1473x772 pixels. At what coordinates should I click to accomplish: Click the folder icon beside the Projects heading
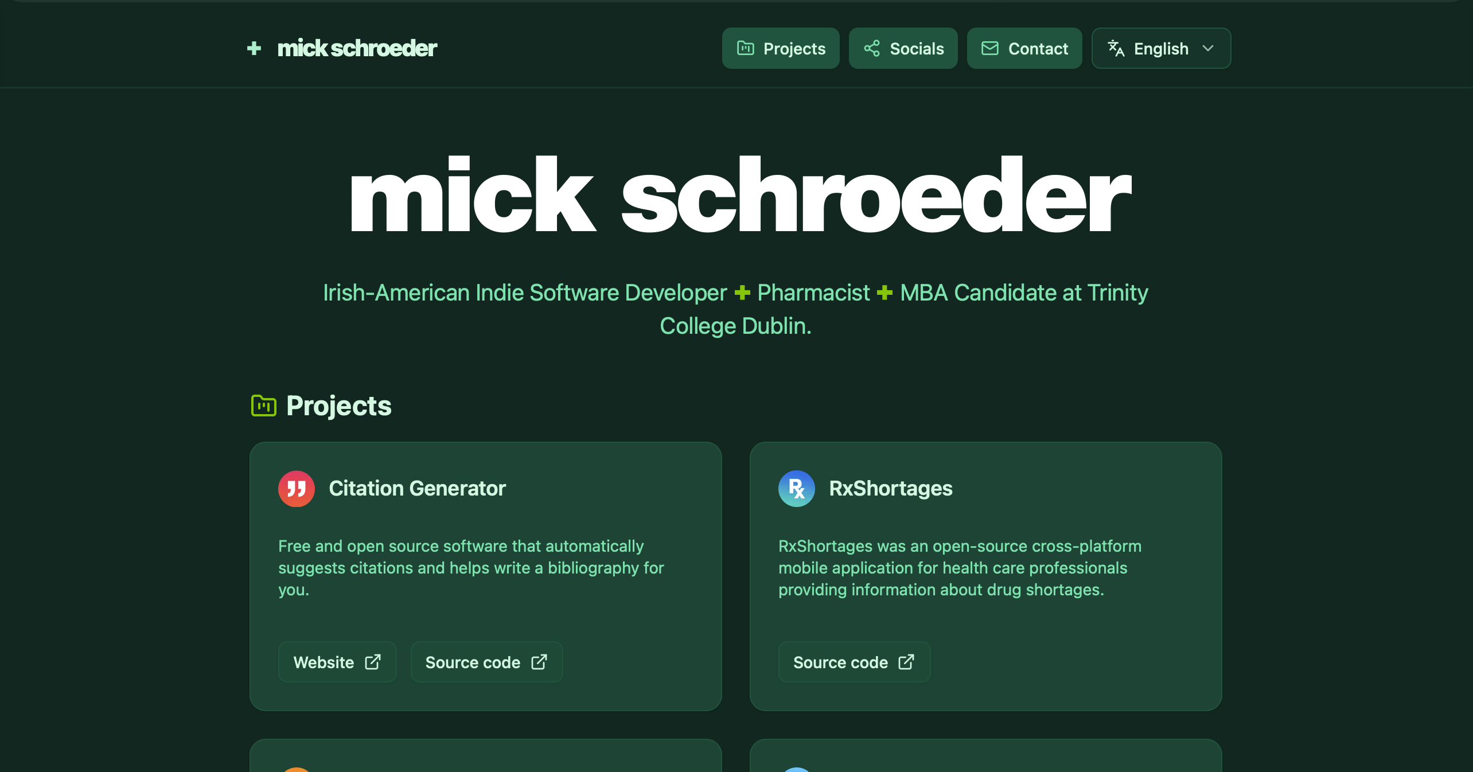(263, 406)
